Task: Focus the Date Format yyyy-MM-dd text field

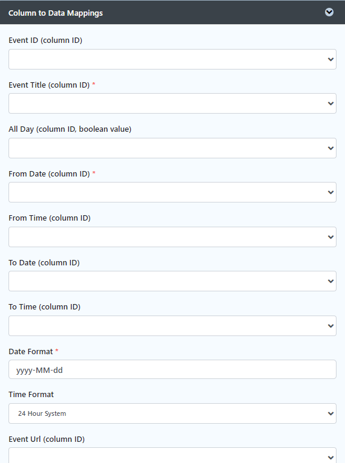Action: tap(172, 369)
